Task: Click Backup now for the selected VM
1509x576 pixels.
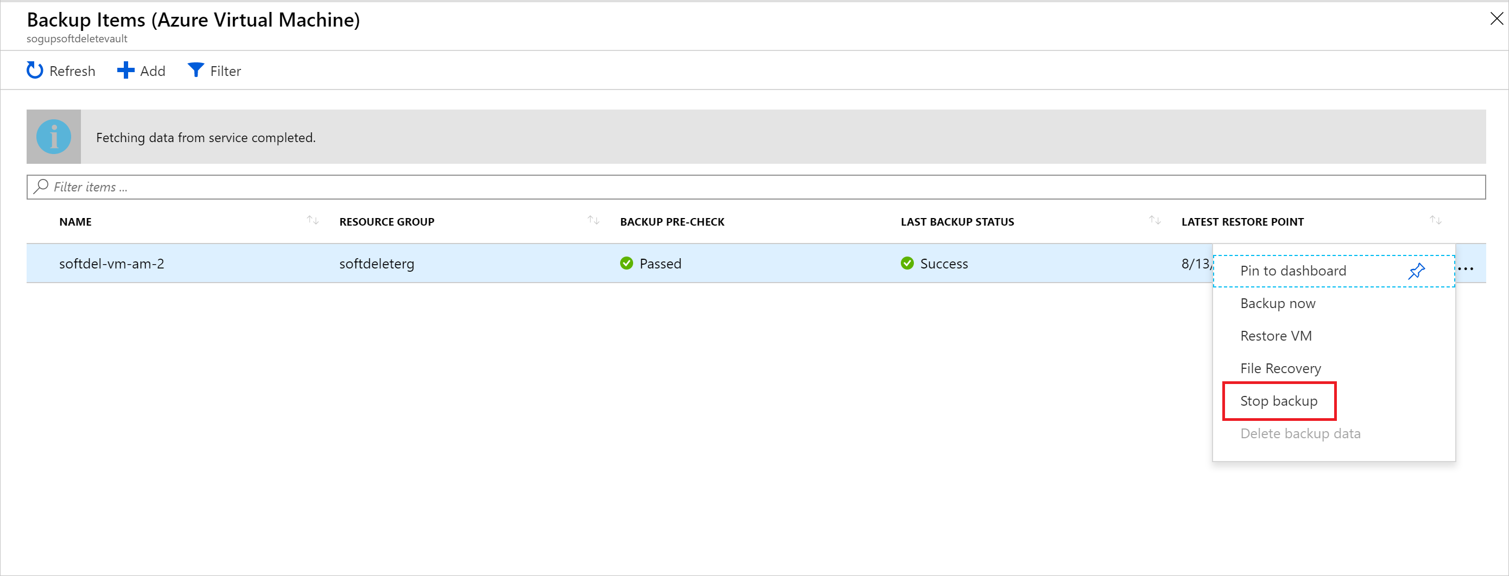Action: click(1278, 303)
